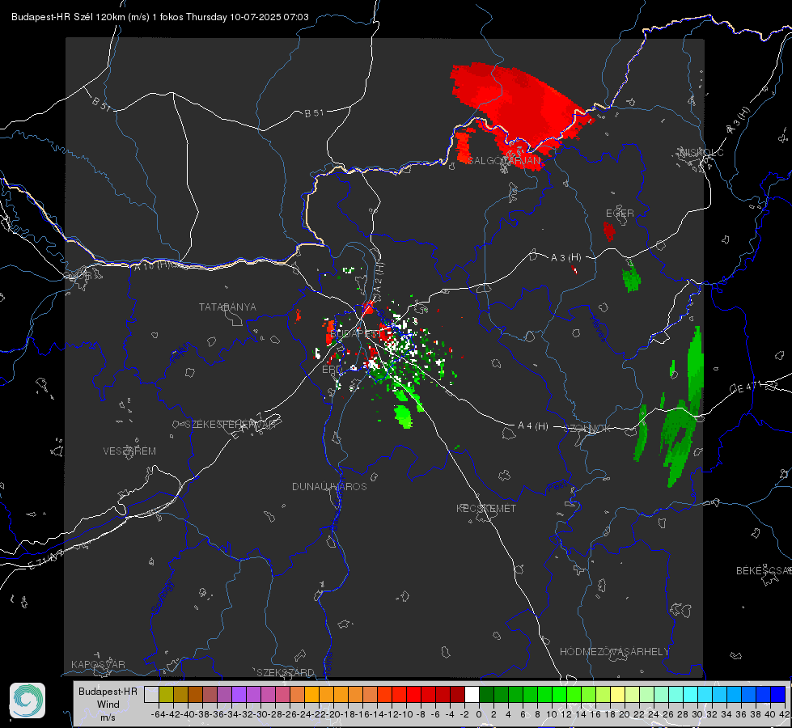Click the white swatch in the wind legend
Viewport: 792px width, 728px height.
[472, 694]
